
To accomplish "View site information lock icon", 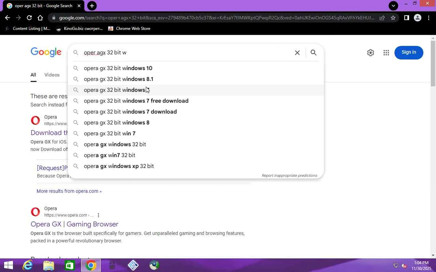I will pyautogui.click(x=54, y=18).
